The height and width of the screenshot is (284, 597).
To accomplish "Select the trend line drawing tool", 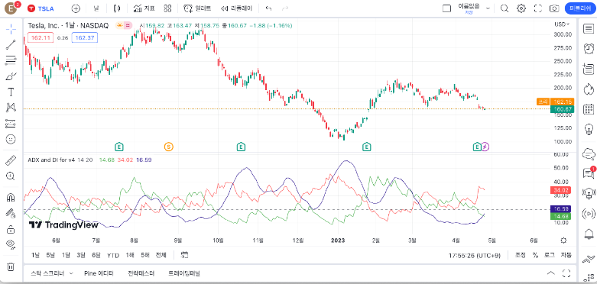I will [11, 44].
